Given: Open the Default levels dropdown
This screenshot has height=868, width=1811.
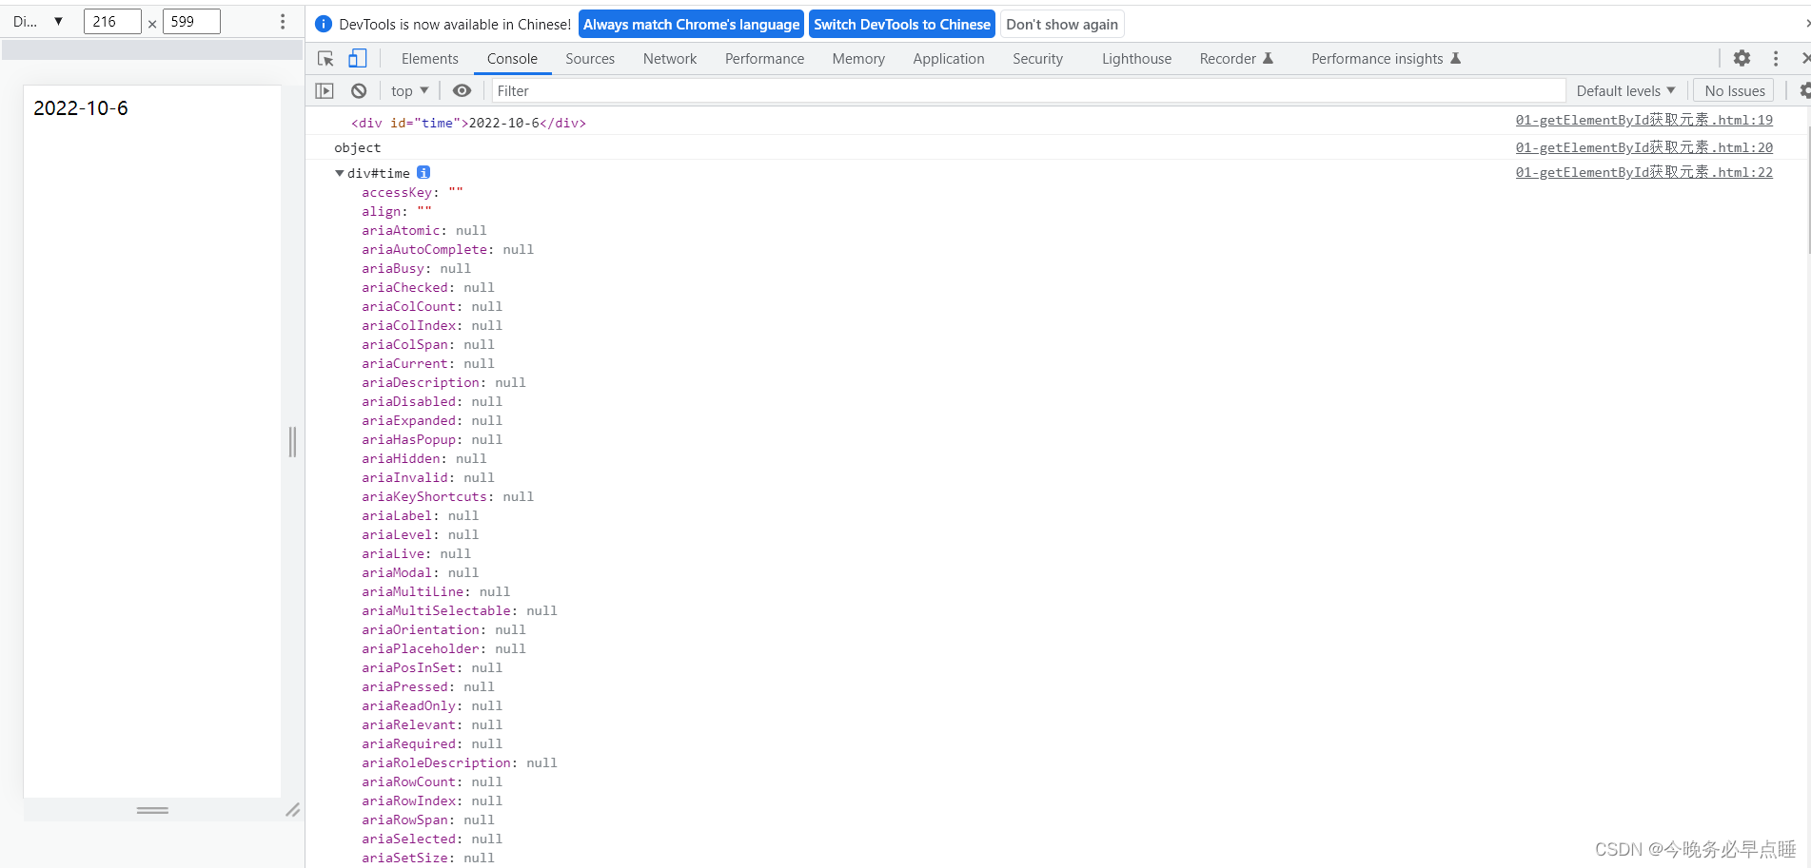Looking at the screenshot, I should 1625,90.
